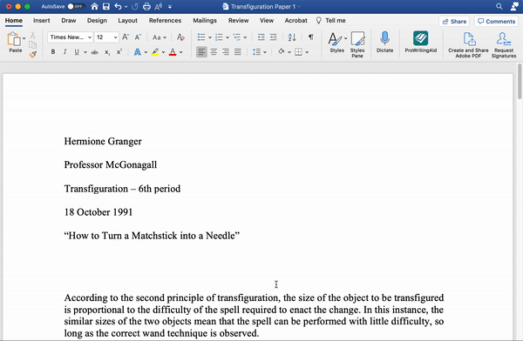Switch to the Home tab
This screenshot has height=341, width=523.
click(14, 21)
